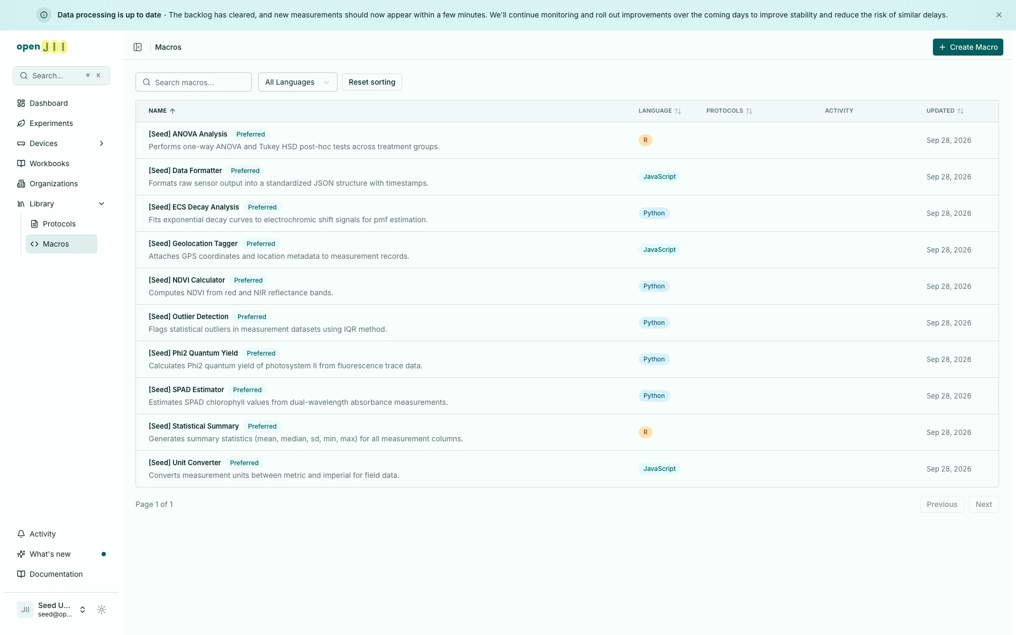Open the Seed user account switcher
Screen dimensions: 1016x635
tap(52, 610)
